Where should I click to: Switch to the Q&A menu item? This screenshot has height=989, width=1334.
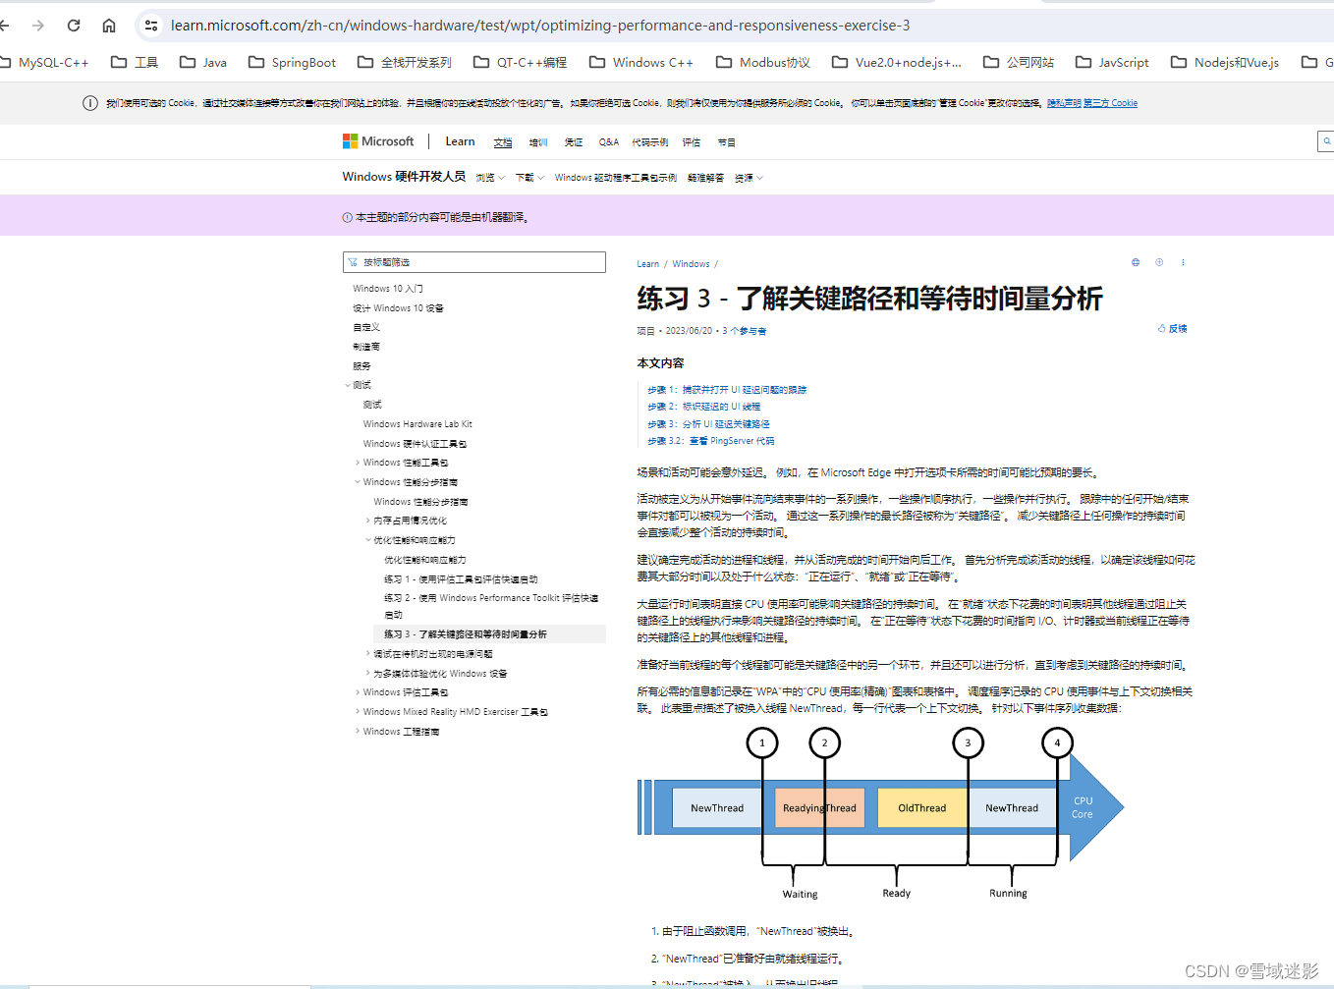click(608, 141)
